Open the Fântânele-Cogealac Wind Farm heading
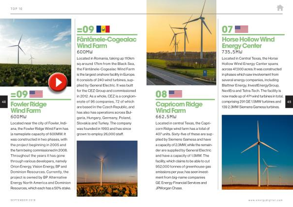The image size is (293, 207). [x=103, y=41]
